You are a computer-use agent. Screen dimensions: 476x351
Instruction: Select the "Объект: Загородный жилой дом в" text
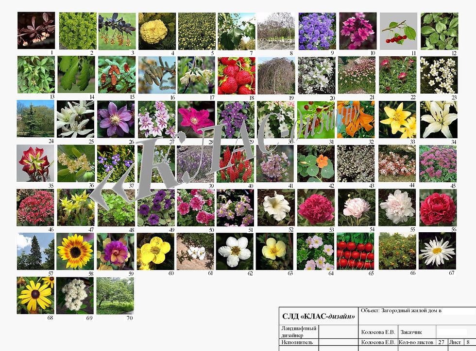(x=401, y=311)
